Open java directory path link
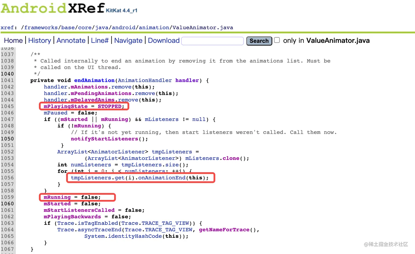Viewport: 415px width, 254px height. [102, 27]
